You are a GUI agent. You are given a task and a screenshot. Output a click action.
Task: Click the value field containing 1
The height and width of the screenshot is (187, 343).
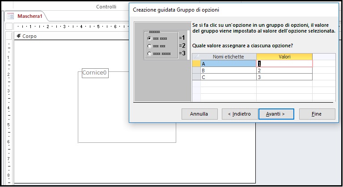(x=284, y=64)
